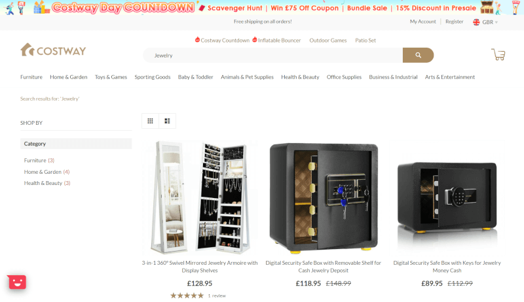Click the five-star rating on the Armoire

point(187,295)
